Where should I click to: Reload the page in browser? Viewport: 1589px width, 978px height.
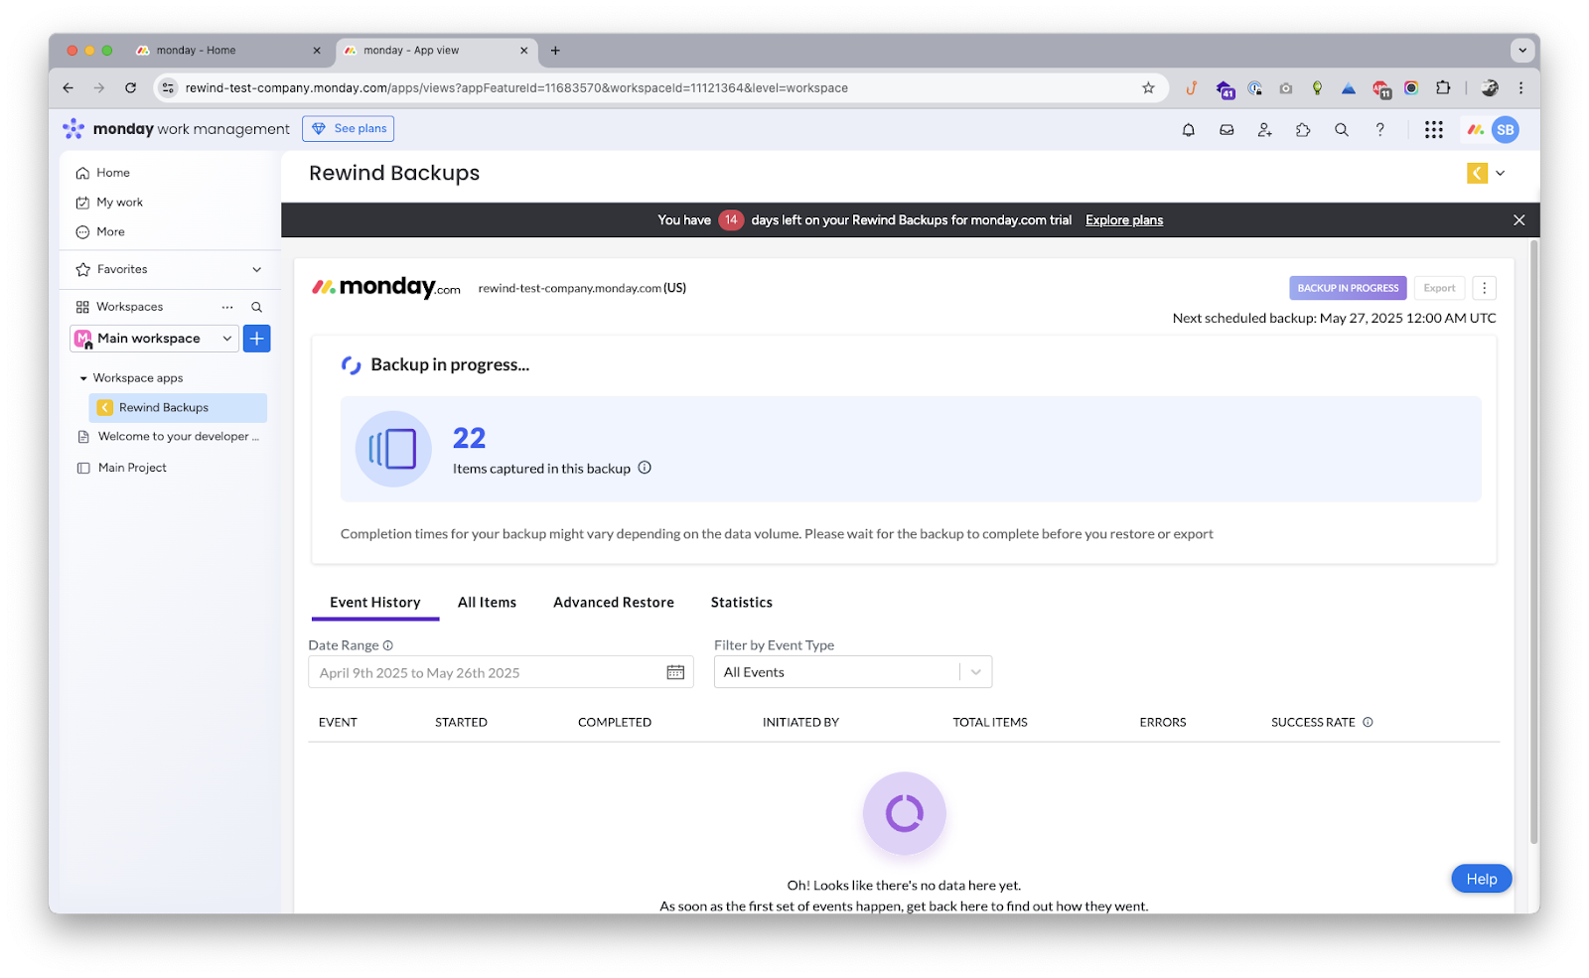130,87
